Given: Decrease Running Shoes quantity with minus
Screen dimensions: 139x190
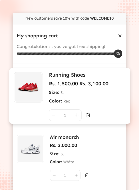Looking at the screenshot, I should click(53, 115).
